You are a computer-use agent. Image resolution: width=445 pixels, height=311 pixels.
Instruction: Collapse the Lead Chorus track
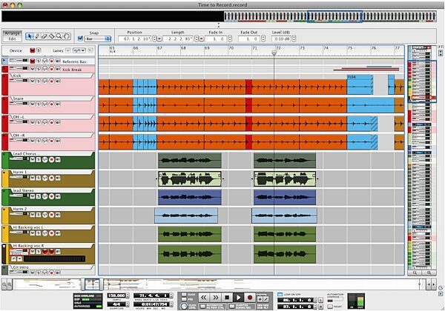point(4,154)
